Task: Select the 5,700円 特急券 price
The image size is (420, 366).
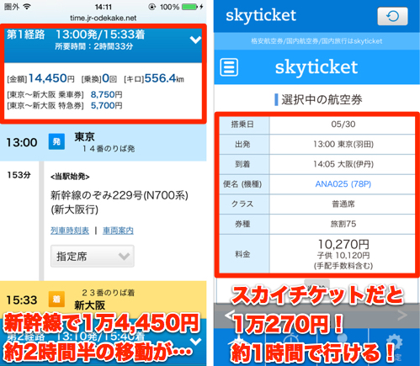Action: pos(106,105)
